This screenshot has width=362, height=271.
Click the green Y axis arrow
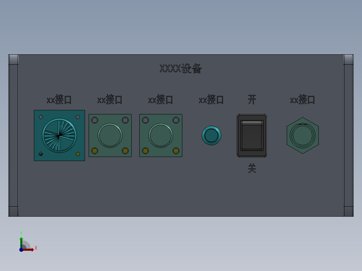pyautogui.click(x=21, y=242)
